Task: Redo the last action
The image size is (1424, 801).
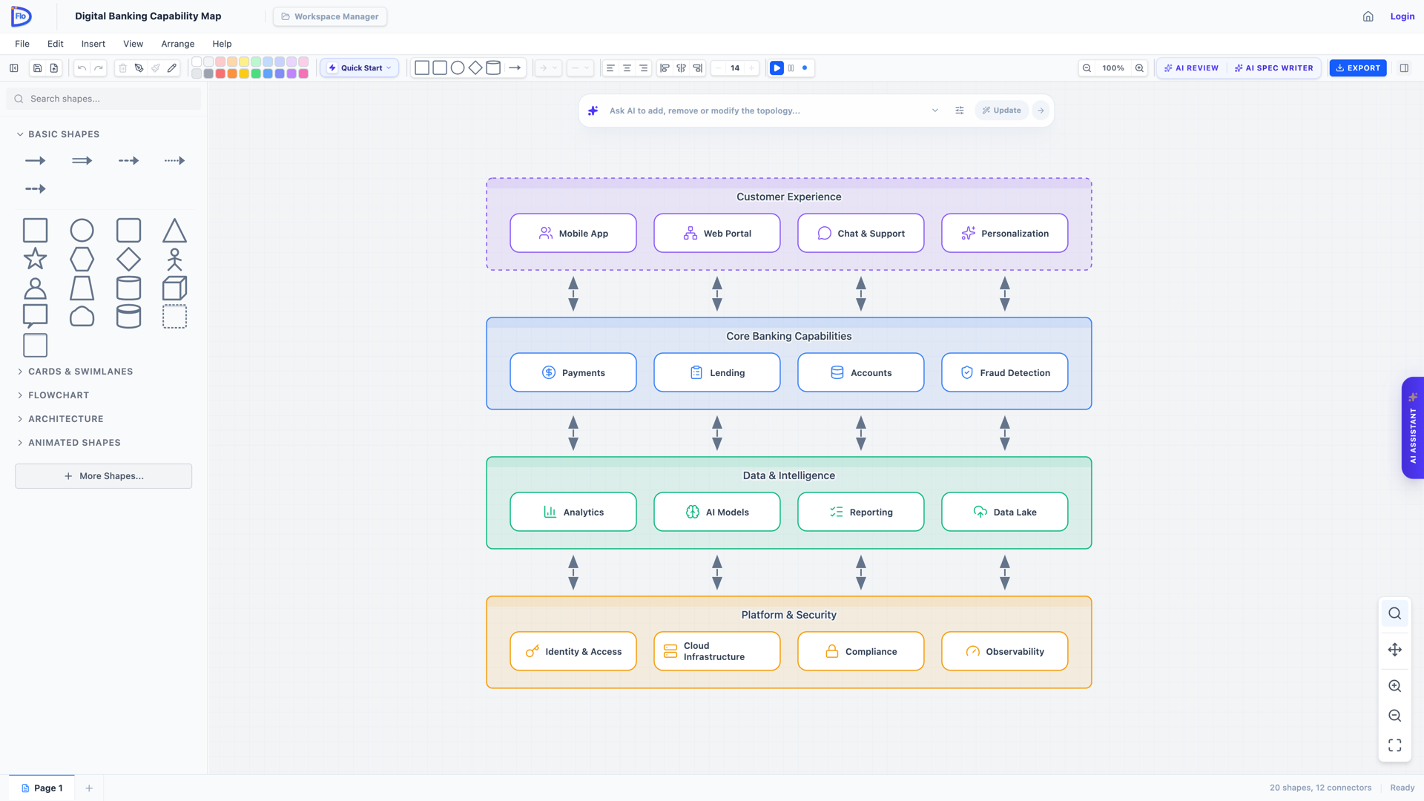Action: coord(99,68)
